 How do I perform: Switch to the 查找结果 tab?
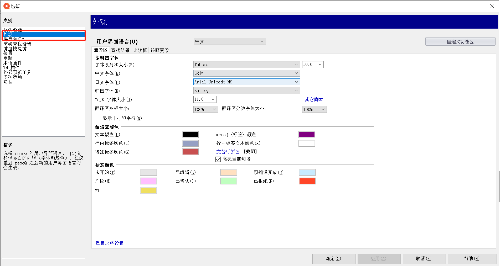pyautogui.click(x=120, y=50)
